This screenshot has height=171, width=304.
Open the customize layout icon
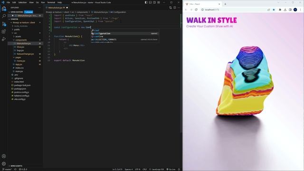pyautogui.click(x=159, y=2)
